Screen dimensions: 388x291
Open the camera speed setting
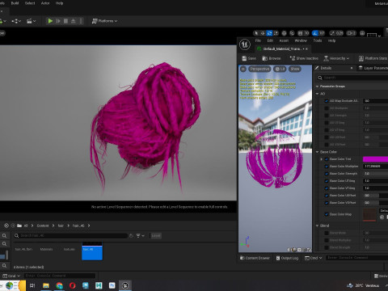click(351, 33)
